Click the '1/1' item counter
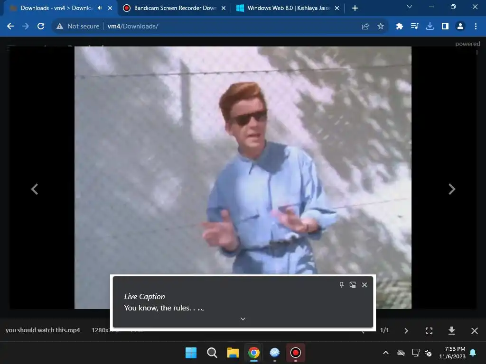486x364 pixels. 384,330
